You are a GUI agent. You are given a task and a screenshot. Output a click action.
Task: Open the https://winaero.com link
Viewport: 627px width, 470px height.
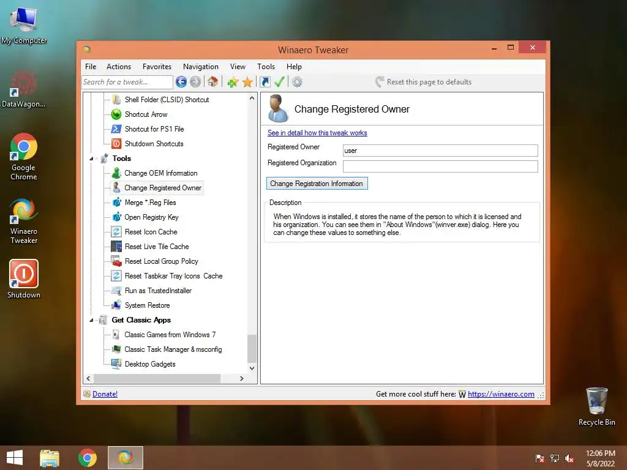point(501,394)
